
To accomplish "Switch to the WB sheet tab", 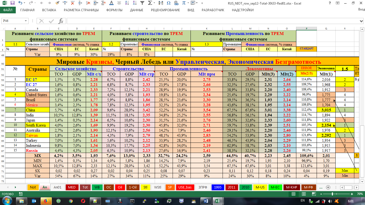I will click(97, 187).
